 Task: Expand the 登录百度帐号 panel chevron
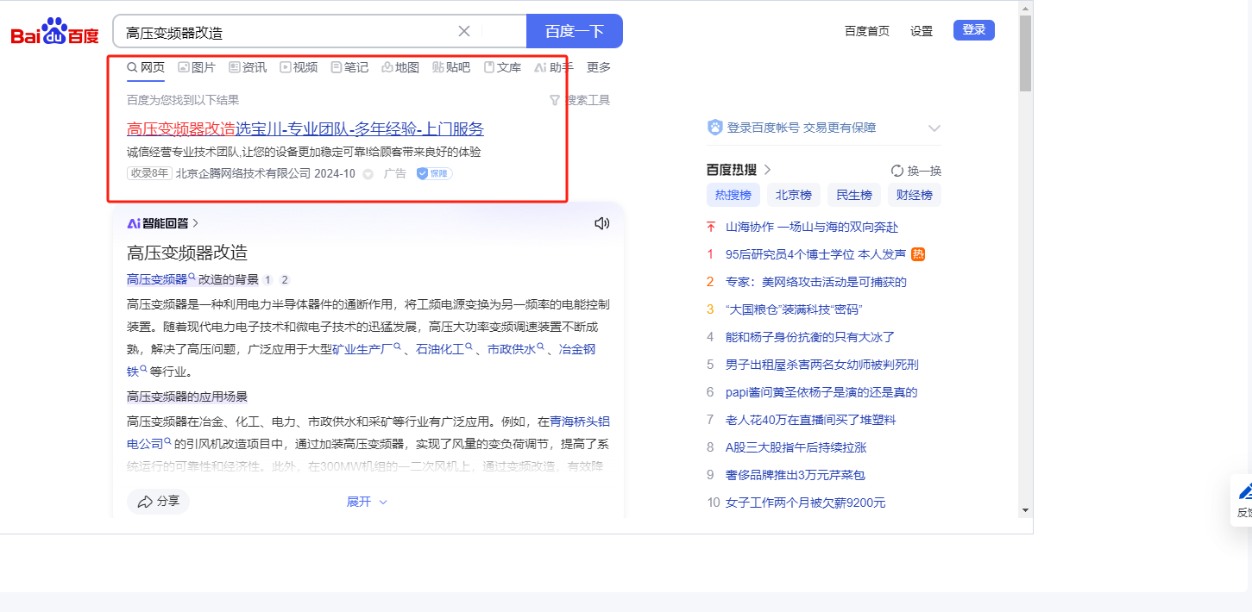coord(934,128)
